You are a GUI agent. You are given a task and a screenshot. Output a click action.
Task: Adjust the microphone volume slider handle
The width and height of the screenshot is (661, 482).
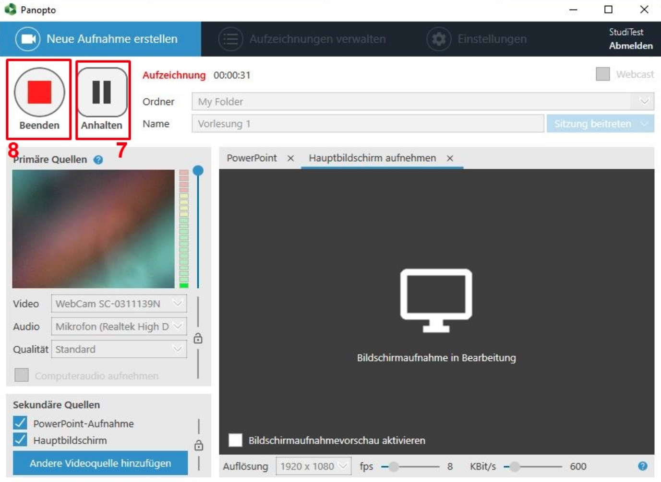[x=198, y=170]
